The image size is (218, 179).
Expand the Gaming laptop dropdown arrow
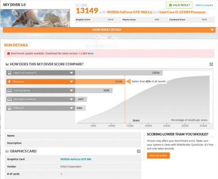tap(71, 90)
